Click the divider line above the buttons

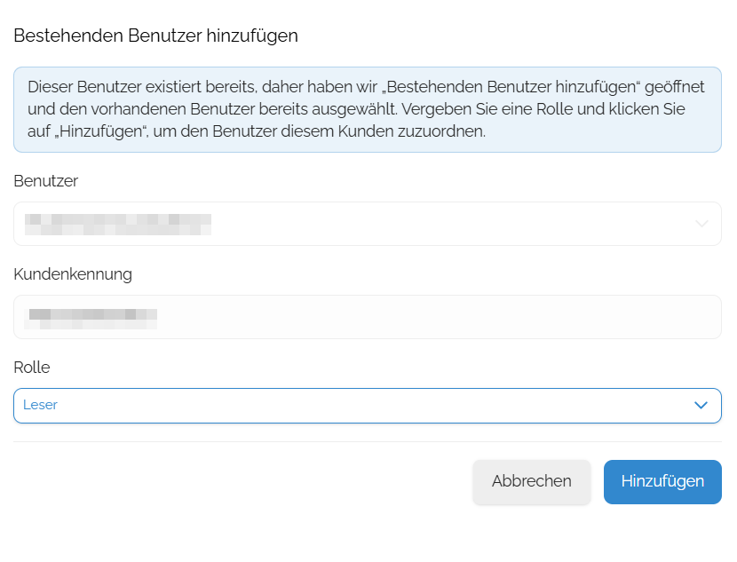[368, 442]
